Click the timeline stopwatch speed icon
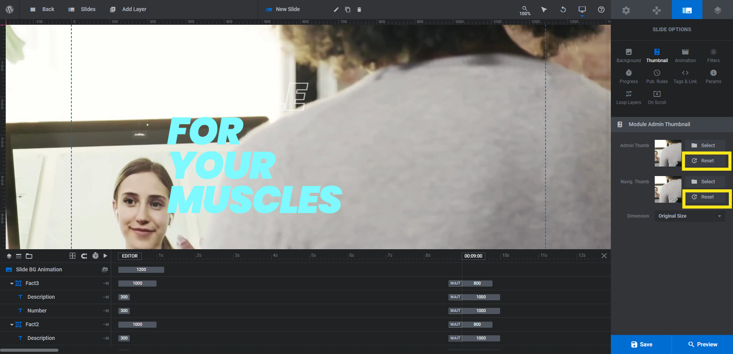The height and width of the screenshot is (354, 733). click(x=95, y=256)
